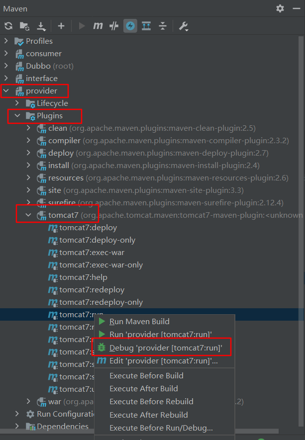Click the Plugins folder icon
The height and width of the screenshot is (440, 305).
30,116
